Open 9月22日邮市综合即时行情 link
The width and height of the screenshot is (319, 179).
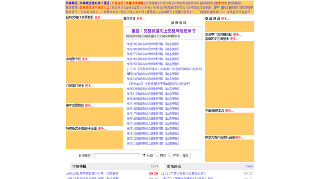coord(153,89)
